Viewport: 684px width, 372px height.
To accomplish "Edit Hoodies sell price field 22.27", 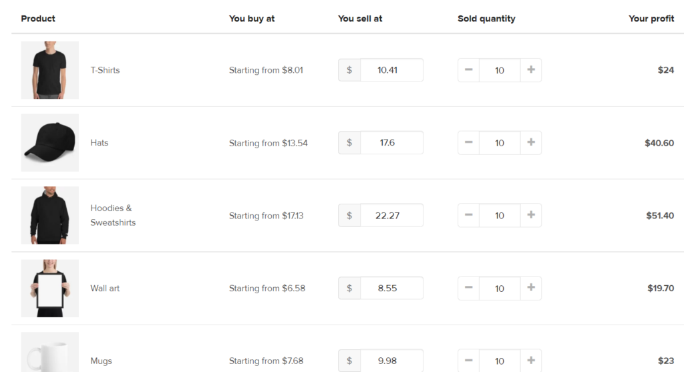I will pyautogui.click(x=391, y=215).
